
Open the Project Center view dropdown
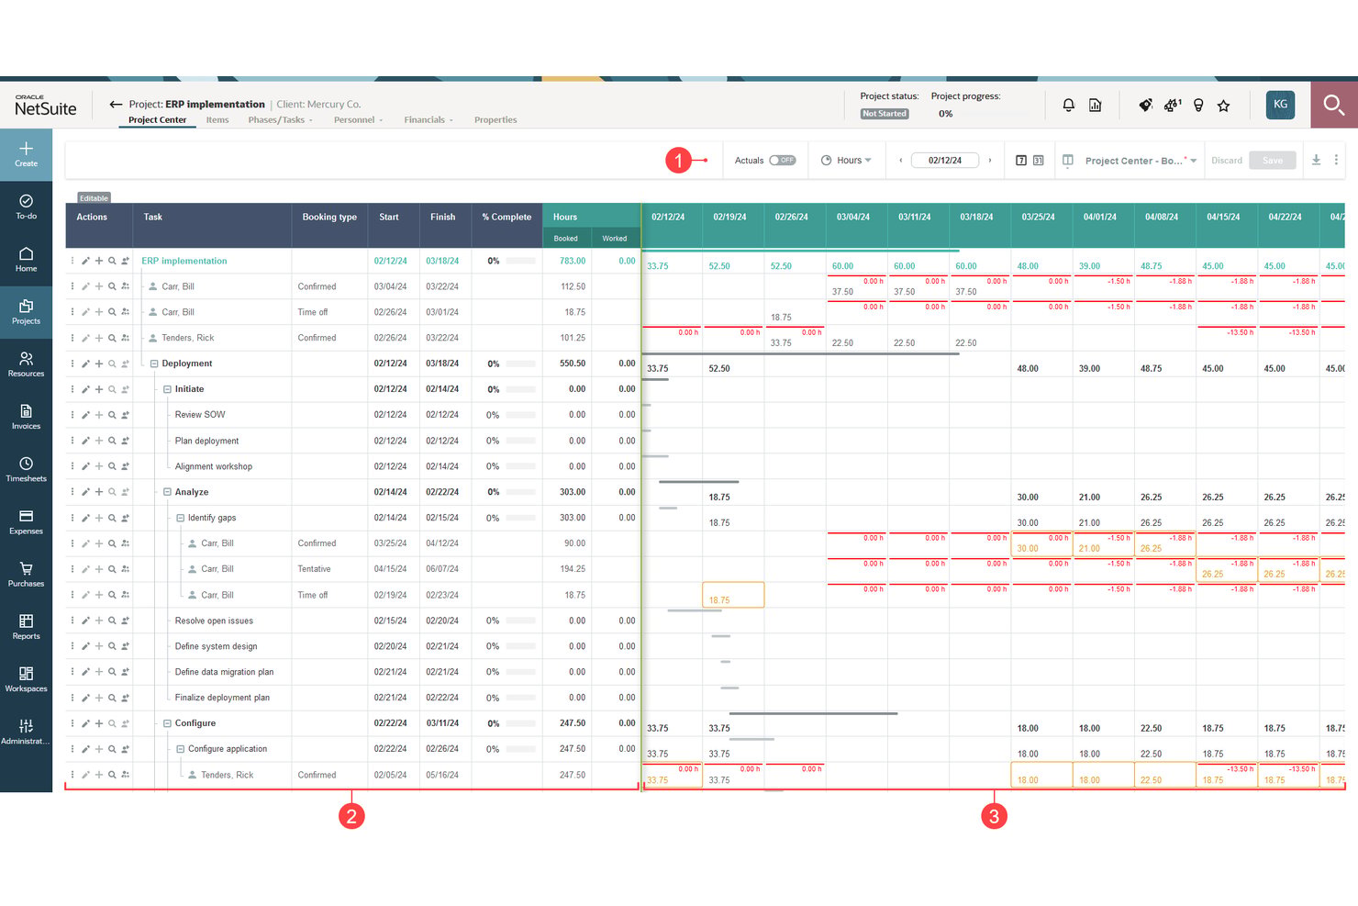click(1141, 161)
